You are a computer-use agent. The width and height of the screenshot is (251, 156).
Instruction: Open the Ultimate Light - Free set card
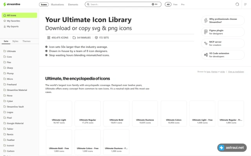(x=202, y=113)
